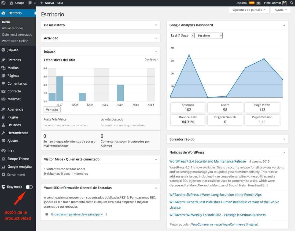Click the WordPress logo in admin bar
Image resolution: width=295 pixels, height=231 pixels.
3,3
